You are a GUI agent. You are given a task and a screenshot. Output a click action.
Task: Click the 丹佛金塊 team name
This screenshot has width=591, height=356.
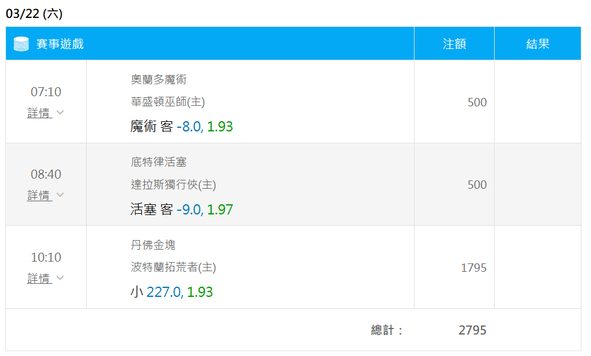point(153,245)
